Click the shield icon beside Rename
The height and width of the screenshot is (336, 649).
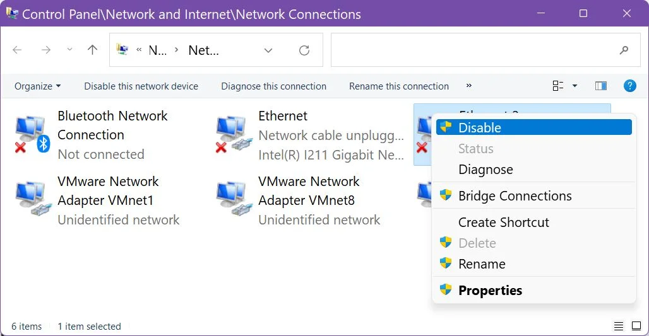(x=446, y=262)
